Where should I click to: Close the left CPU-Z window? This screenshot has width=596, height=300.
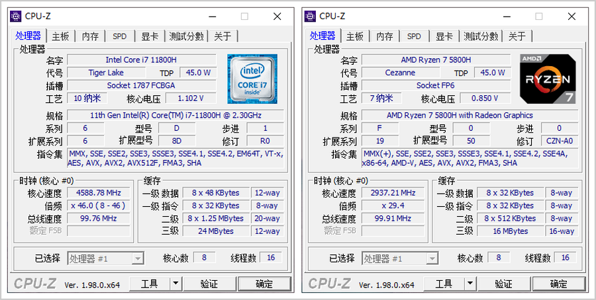276,16
